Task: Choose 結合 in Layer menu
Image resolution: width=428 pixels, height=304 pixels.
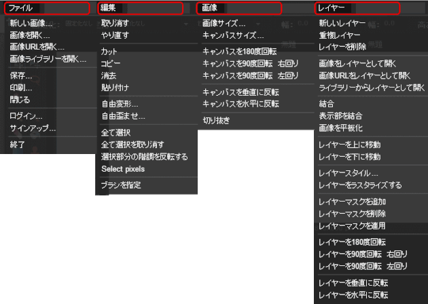Action: point(327,104)
